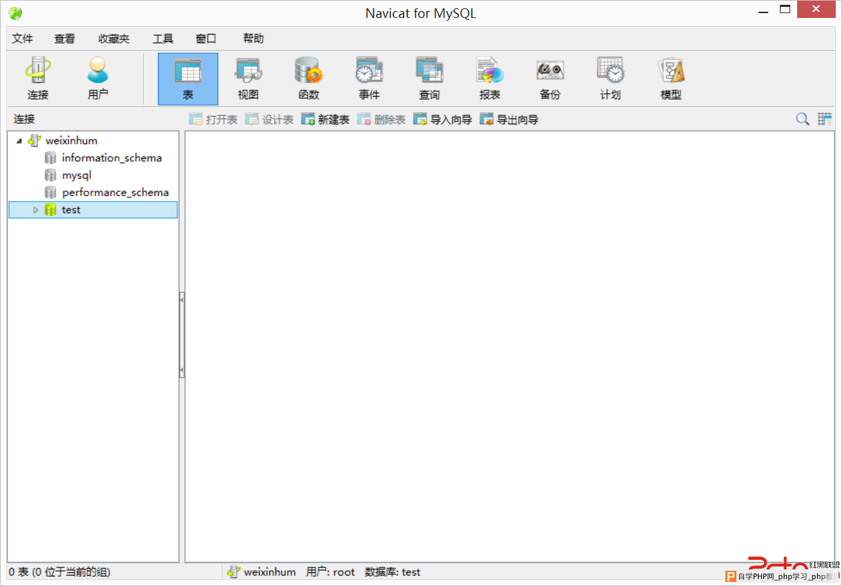
Task: Maximize the Navicat window
Action: pyautogui.click(x=785, y=10)
